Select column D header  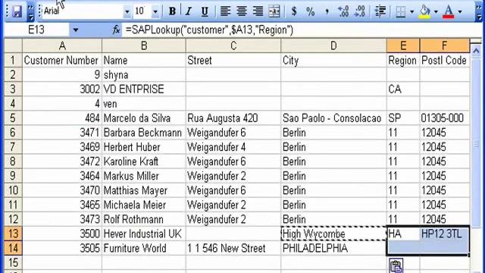click(333, 45)
